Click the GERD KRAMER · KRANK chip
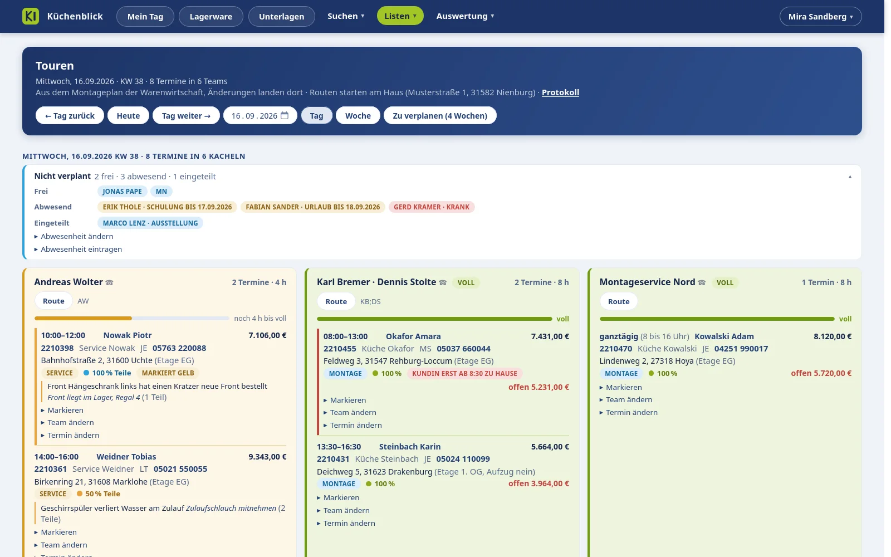The width and height of the screenshot is (891, 557). coord(432,207)
